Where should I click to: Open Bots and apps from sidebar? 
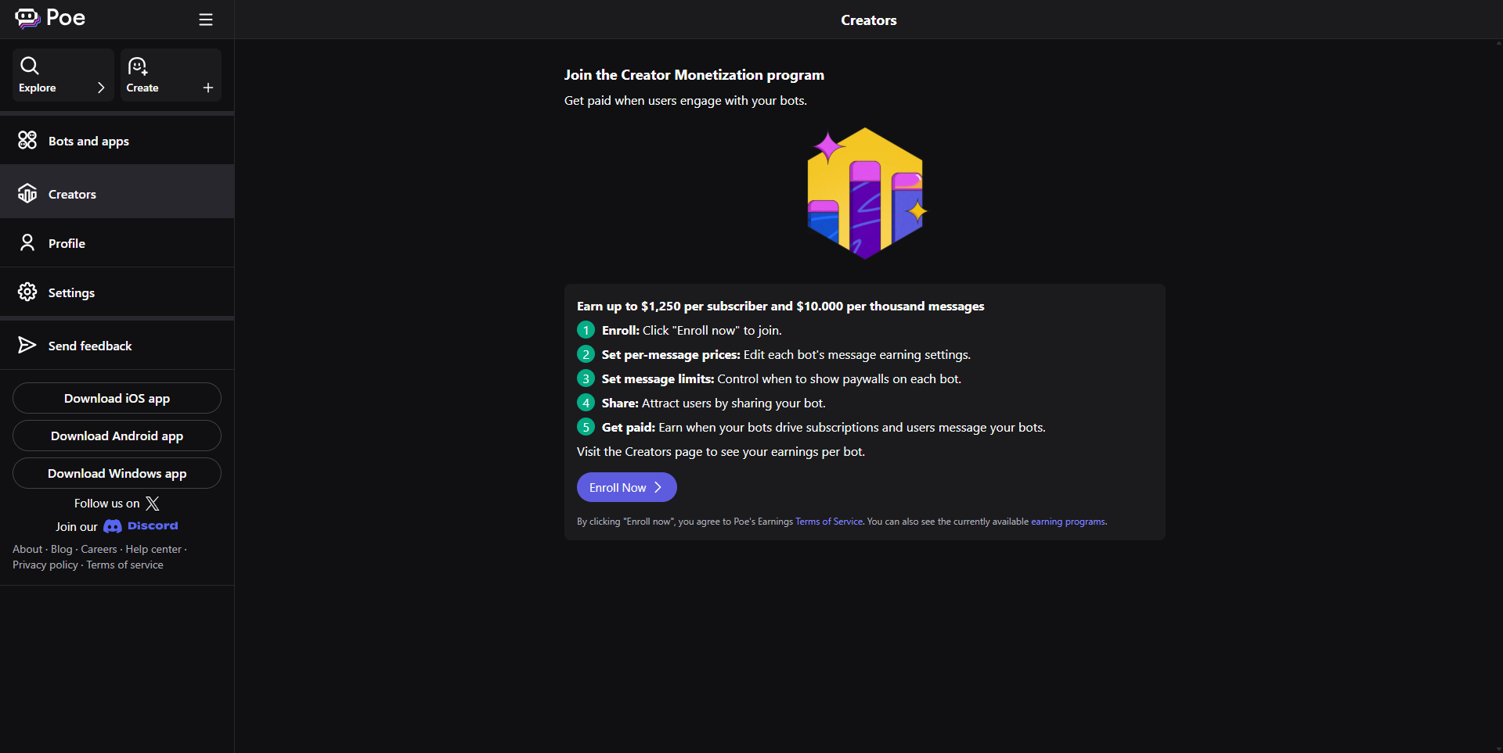88,141
